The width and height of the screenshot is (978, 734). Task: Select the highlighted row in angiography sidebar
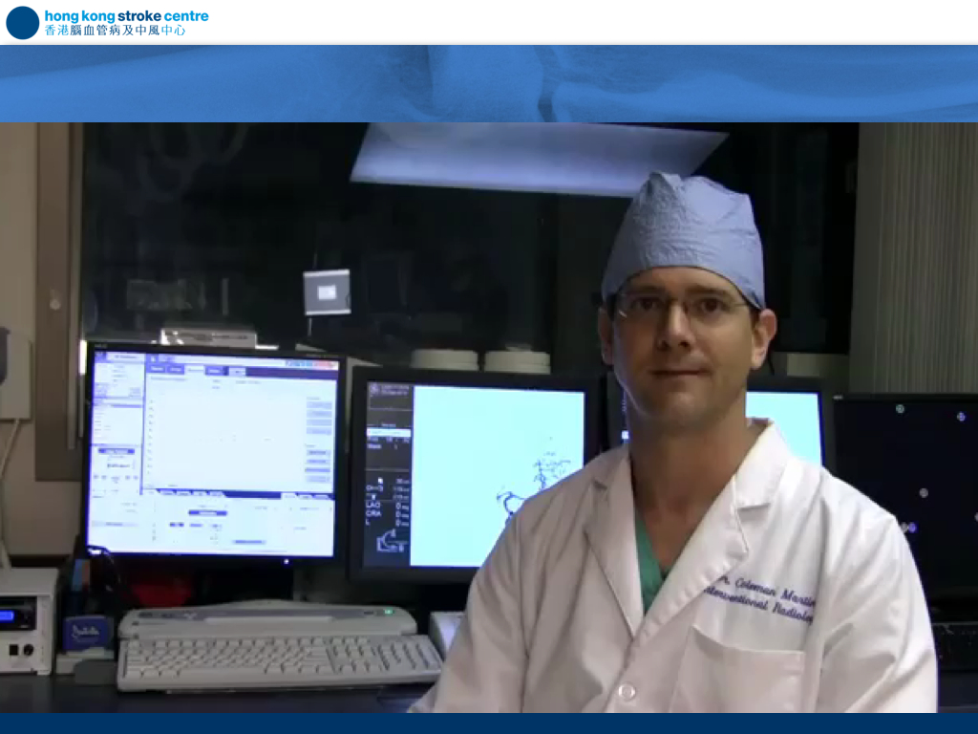coord(388,434)
